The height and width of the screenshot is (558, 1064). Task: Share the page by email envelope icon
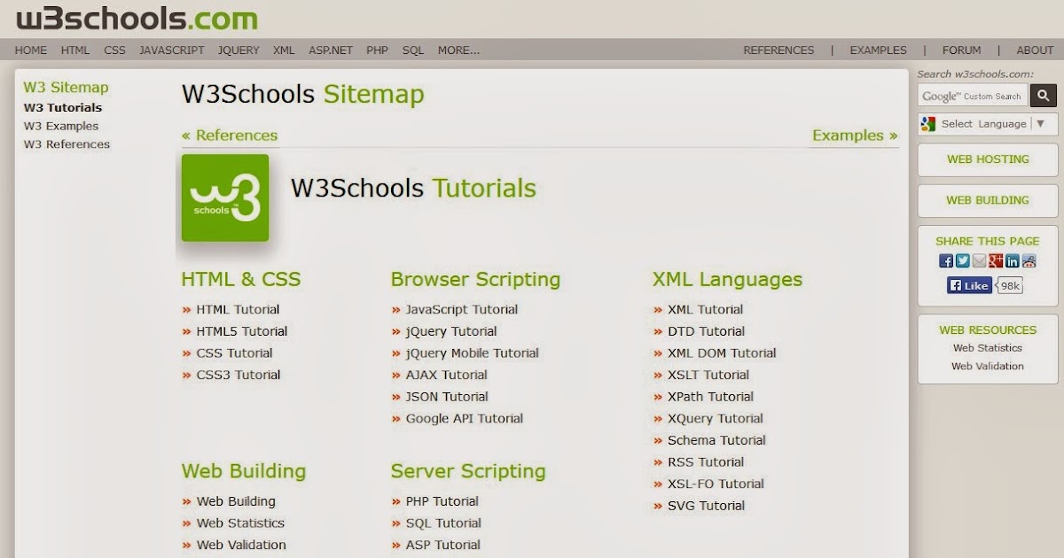979,260
